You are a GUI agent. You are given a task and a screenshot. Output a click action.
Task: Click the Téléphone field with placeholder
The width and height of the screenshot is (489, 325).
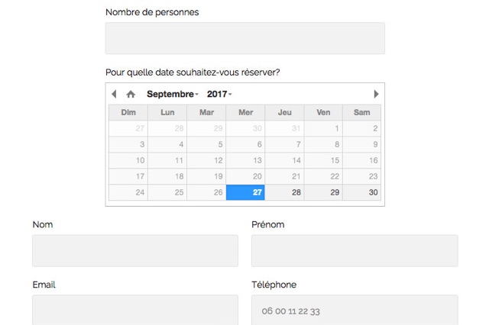click(x=355, y=310)
